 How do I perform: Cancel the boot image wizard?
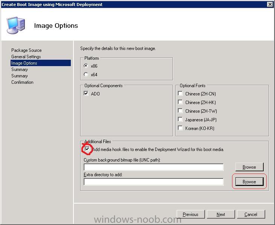(x=251, y=214)
